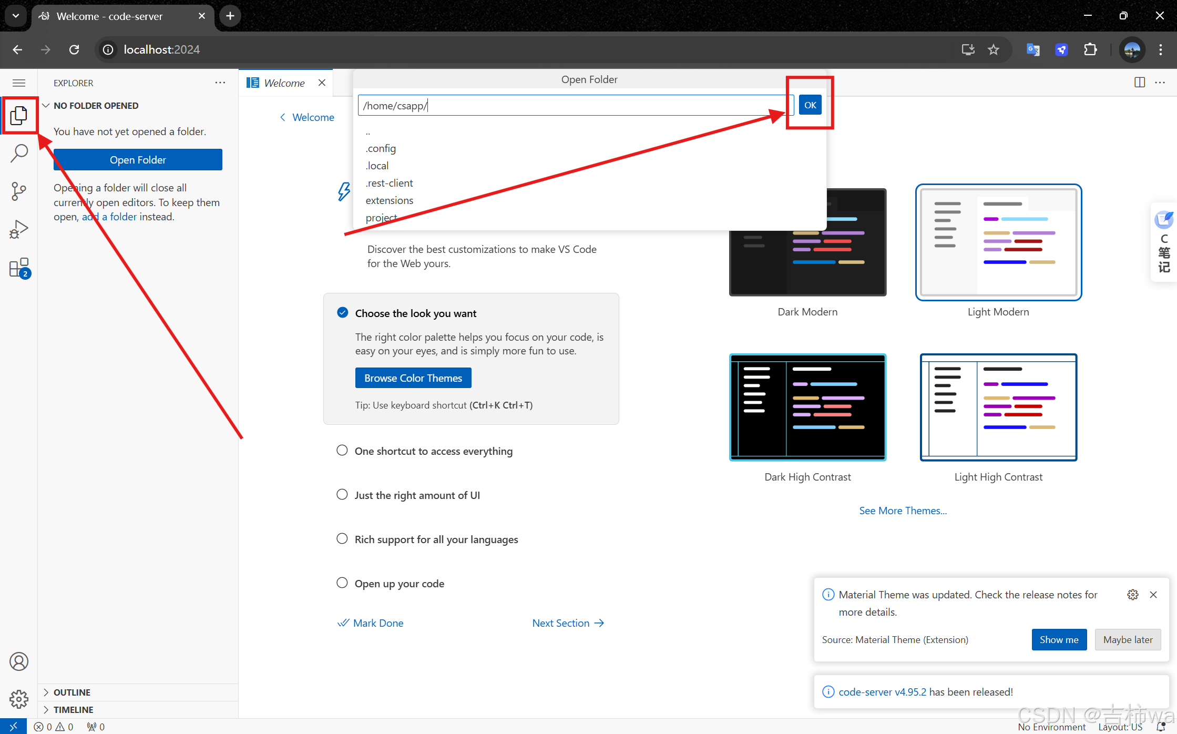1177x734 pixels.
Task: Open the Search view in the activity bar
Action: [19, 153]
